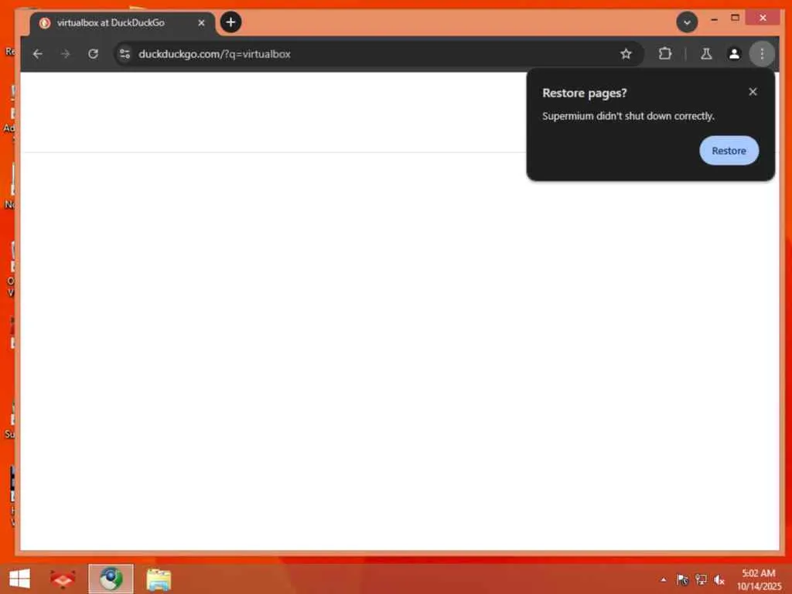The image size is (792, 594).
Task: Open the Windows Start menu
Action: (19, 579)
